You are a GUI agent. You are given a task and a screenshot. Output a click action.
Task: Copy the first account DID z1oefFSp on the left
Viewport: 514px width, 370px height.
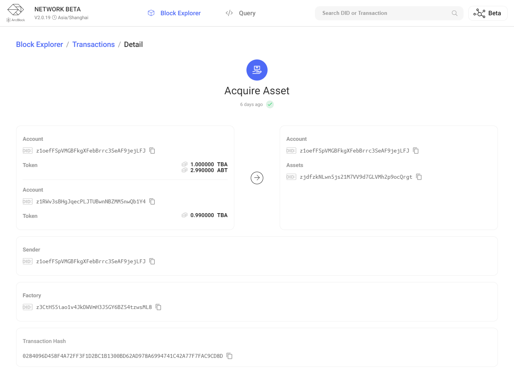pos(152,151)
